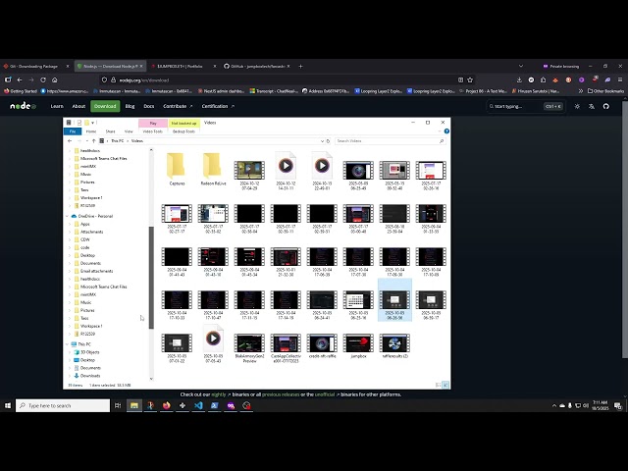Click the Node.js 'Start typing...' search box
Screen dimensions: 628x471
pos(526,106)
